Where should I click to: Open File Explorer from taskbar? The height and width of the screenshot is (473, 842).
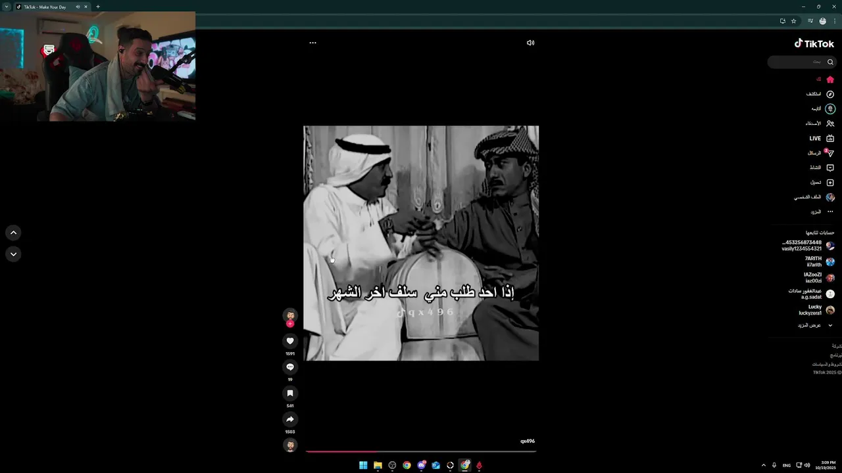(x=378, y=465)
